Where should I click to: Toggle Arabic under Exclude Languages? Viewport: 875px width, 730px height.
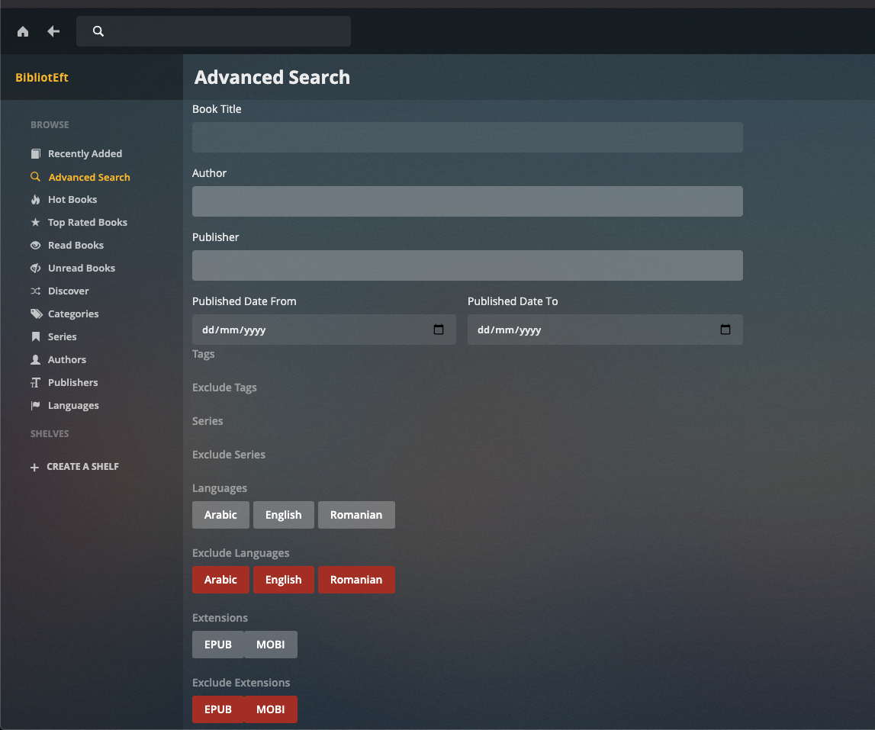coord(220,579)
